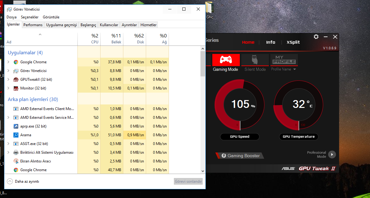Switch to the Kullanıcılar tab

coord(109,25)
